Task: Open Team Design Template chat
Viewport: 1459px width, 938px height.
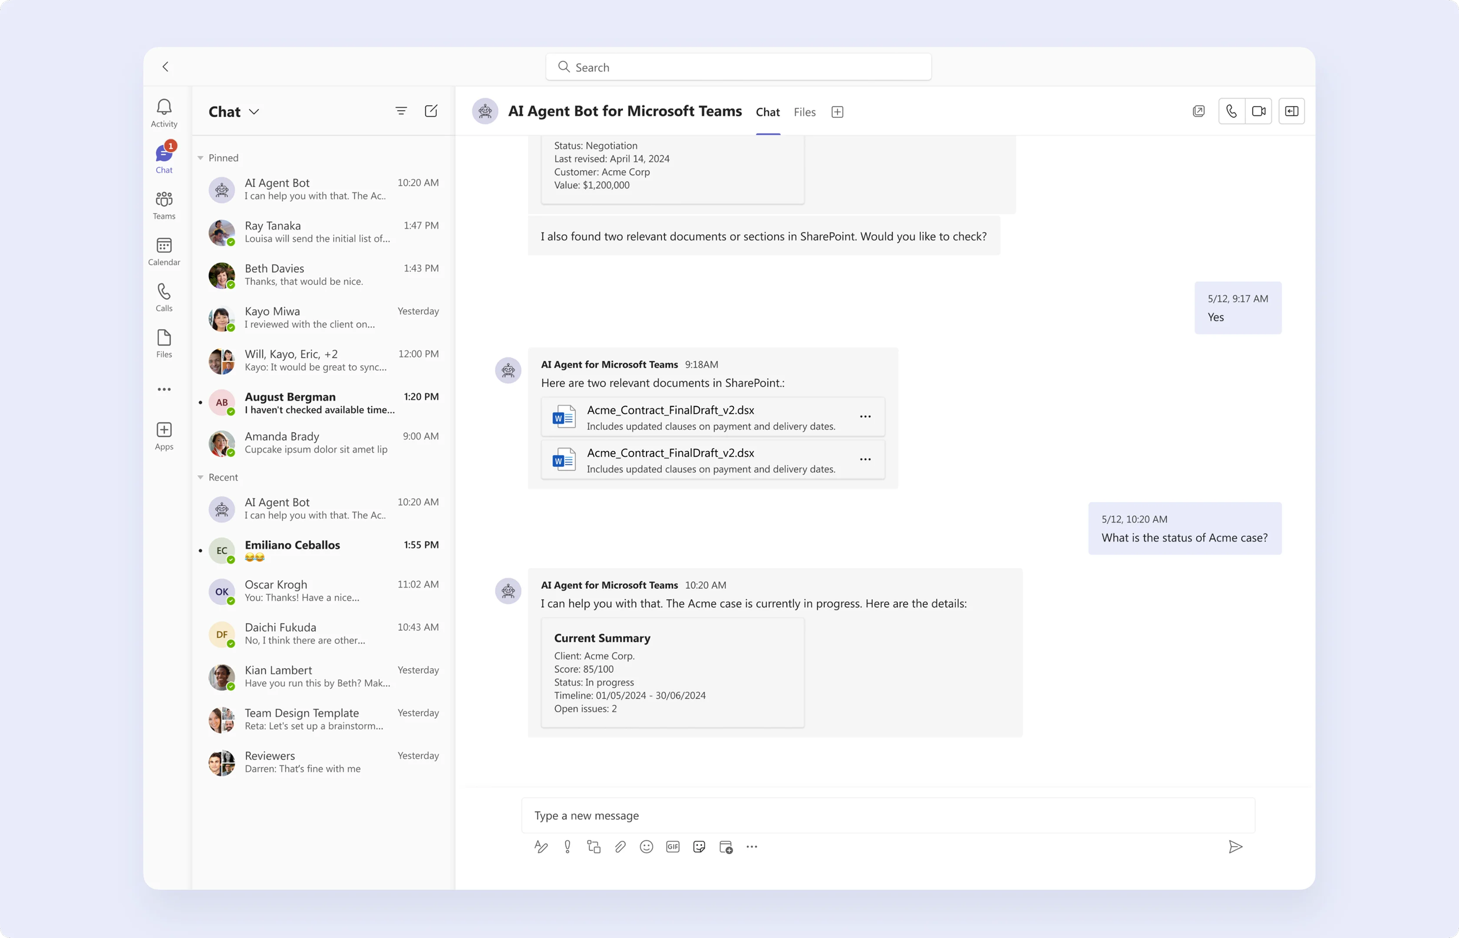Action: (x=323, y=719)
